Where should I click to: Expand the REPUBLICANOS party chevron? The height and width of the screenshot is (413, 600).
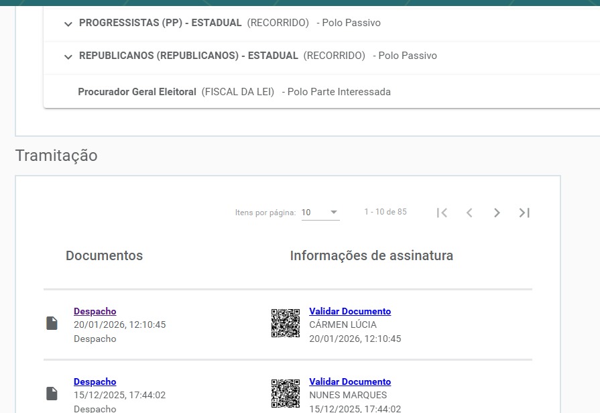pos(68,57)
